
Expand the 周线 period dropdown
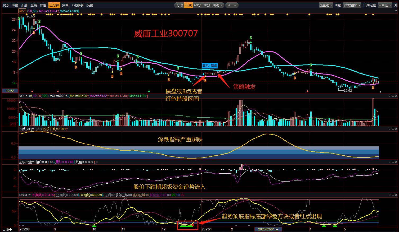click(218, 5)
